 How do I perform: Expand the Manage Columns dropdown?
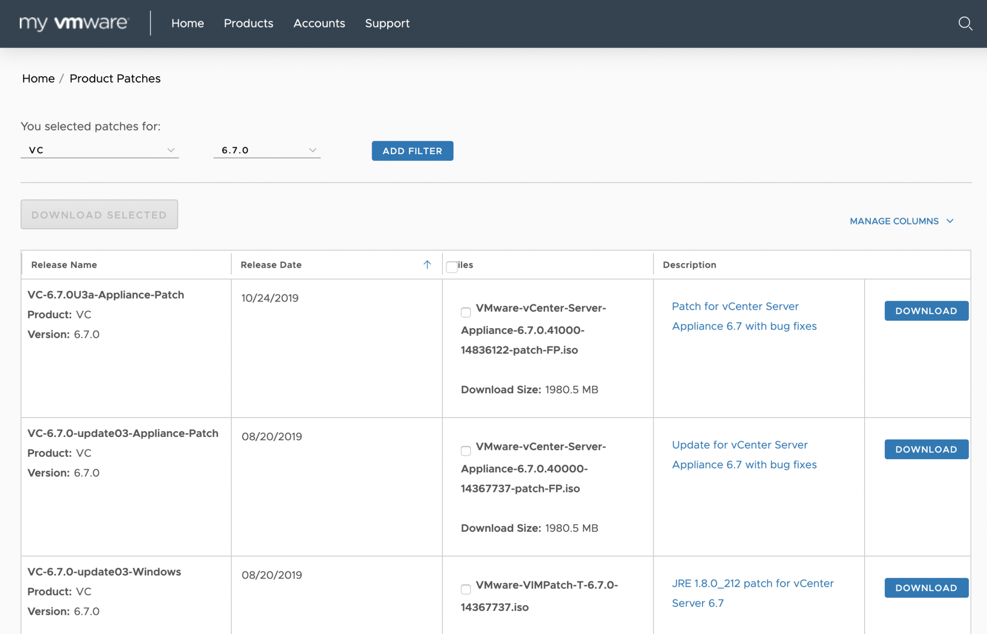pos(901,221)
